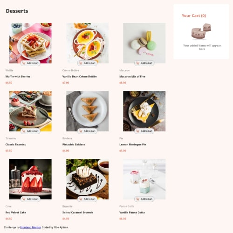The height and width of the screenshot is (233, 233).
Task: Add Vanilla Panna Cotta to cart
Action: 144,199
